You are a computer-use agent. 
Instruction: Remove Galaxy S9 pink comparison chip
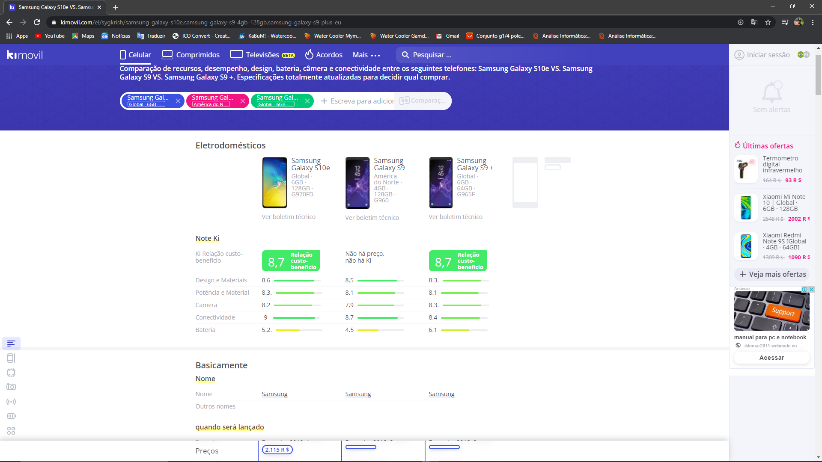243,101
